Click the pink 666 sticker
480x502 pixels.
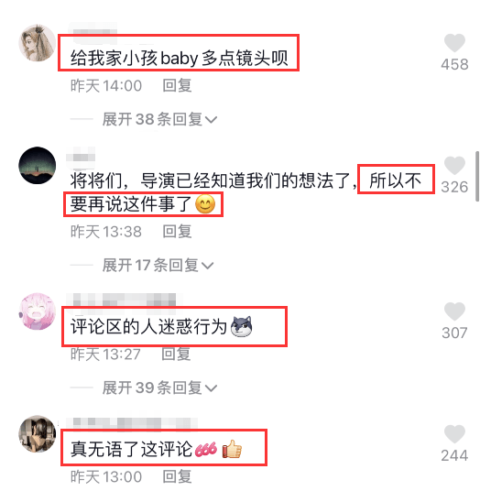(206, 450)
